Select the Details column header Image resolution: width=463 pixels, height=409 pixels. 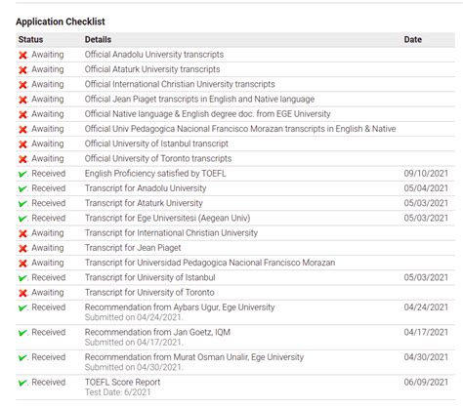(98, 40)
